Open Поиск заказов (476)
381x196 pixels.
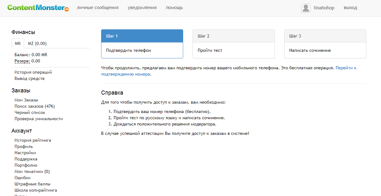pos(34,106)
